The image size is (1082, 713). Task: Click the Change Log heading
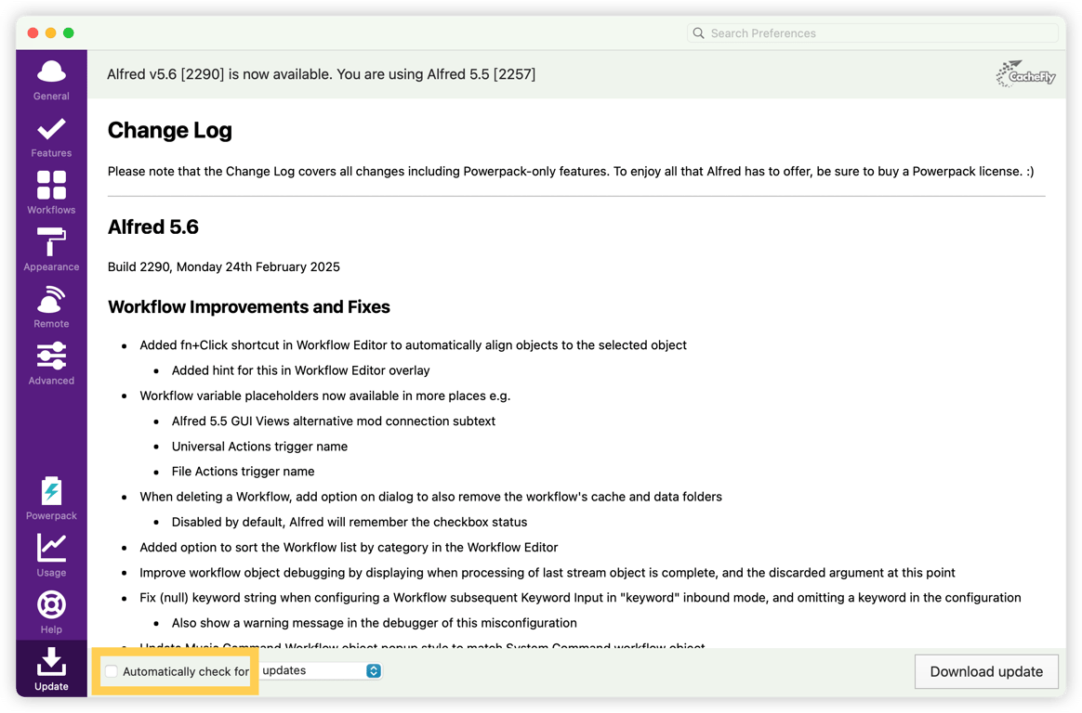click(x=170, y=130)
